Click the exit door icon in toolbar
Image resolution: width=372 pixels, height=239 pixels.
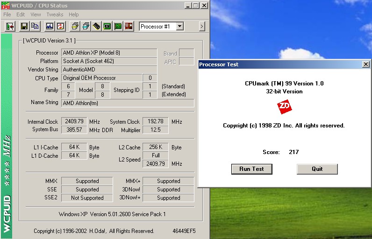[x=10, y=26]
